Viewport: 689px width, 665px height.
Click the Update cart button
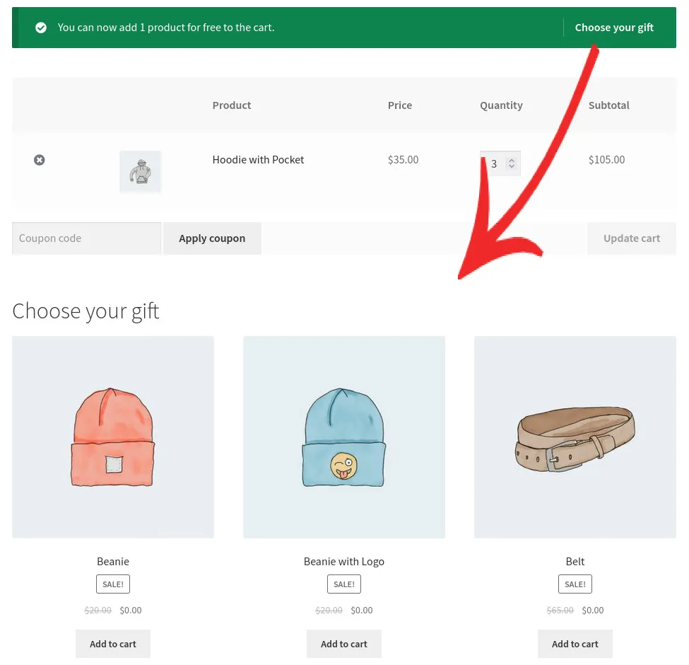tap(631, 238)
